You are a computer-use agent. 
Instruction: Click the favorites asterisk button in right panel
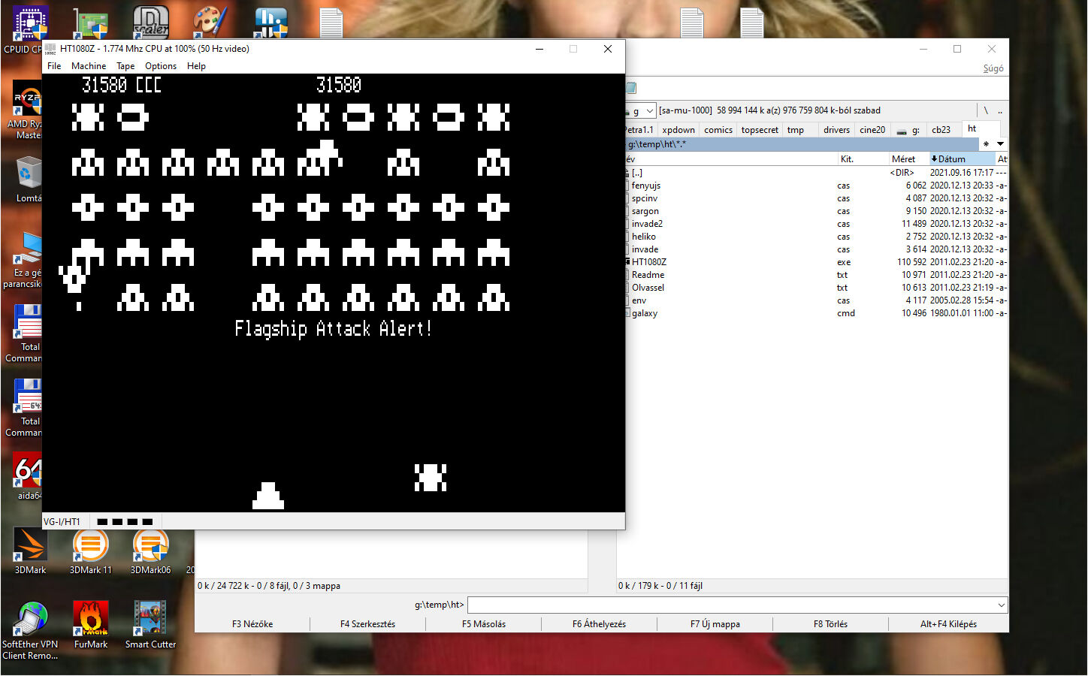[x=986, y=143]
